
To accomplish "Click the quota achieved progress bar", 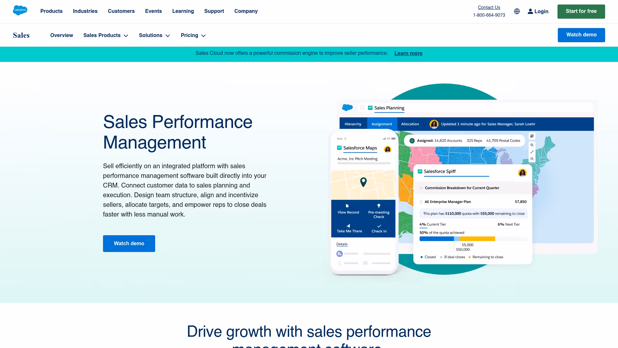I will pos(457,238).
